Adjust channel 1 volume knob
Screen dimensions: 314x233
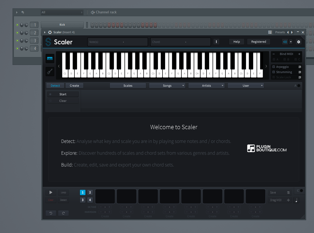point(26,25)
